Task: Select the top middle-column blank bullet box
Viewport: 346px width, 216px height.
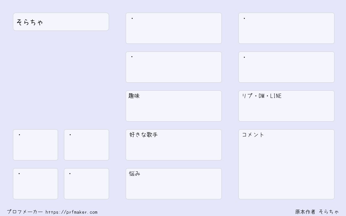Action: coord(174,28)
